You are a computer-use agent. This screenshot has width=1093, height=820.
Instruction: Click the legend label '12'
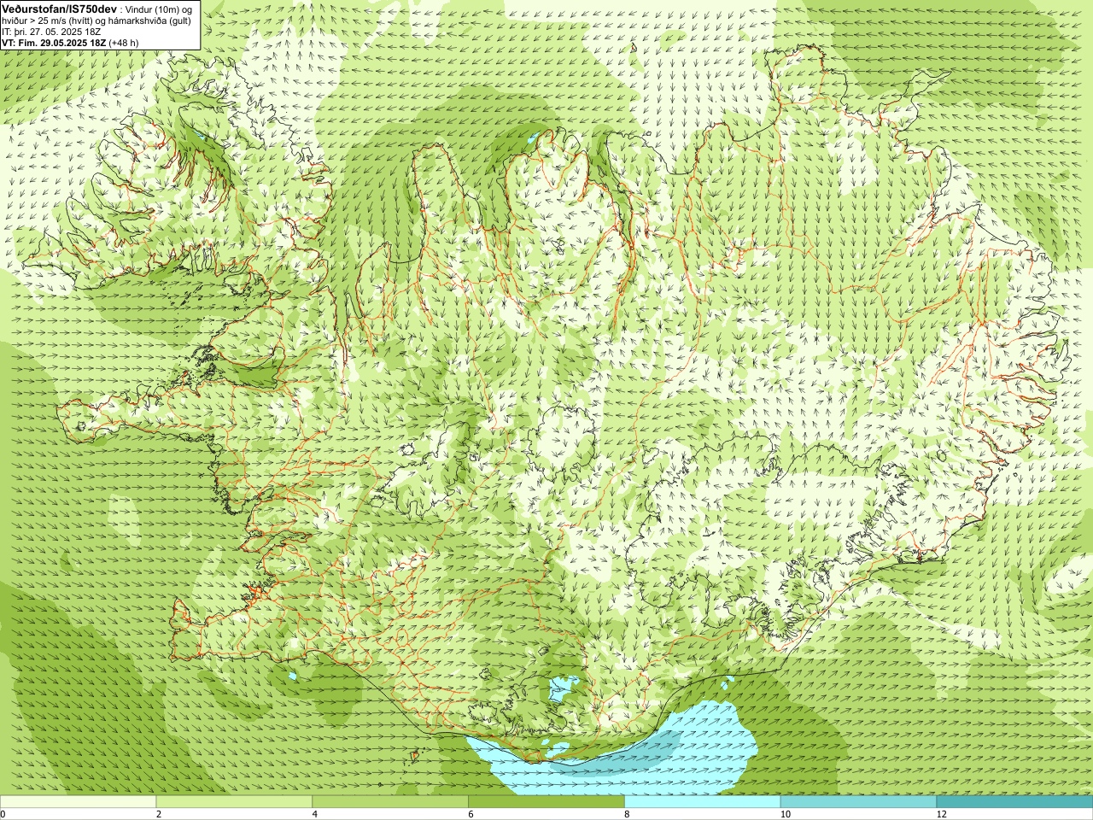click(x=941, y=814)
